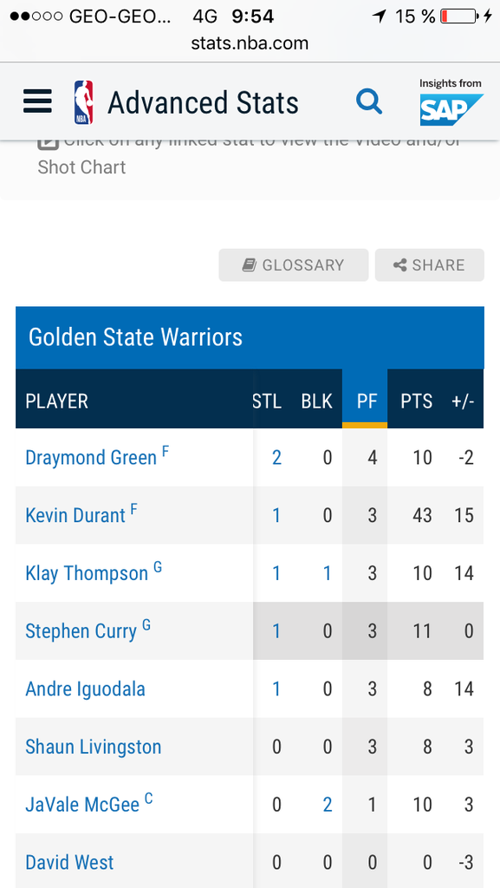Open Draymond Green player link
500x888 pixels.
coord(91,458)
